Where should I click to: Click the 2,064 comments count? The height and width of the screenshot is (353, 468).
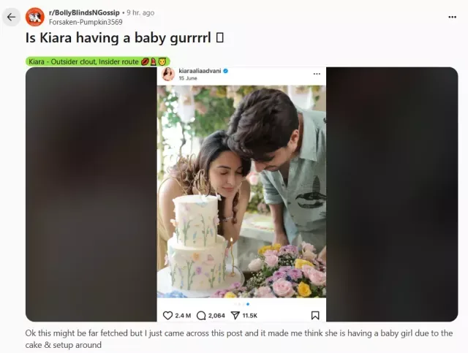tap(216, 316)
